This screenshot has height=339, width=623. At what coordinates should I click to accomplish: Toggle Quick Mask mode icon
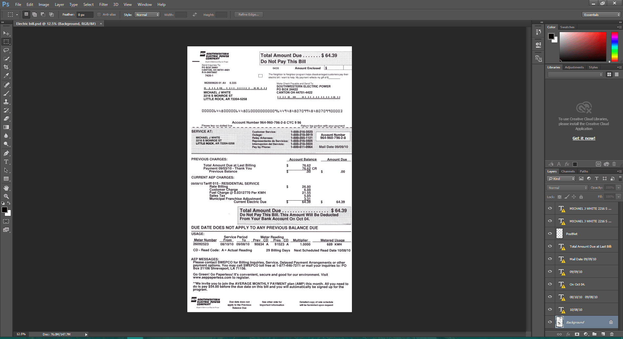6,221
